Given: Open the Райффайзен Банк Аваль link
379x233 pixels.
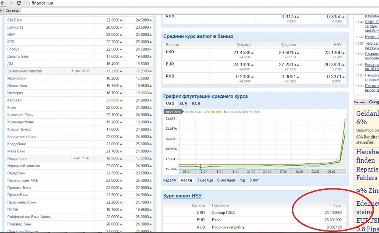Looking at the screenshot, I should [29, 217].
